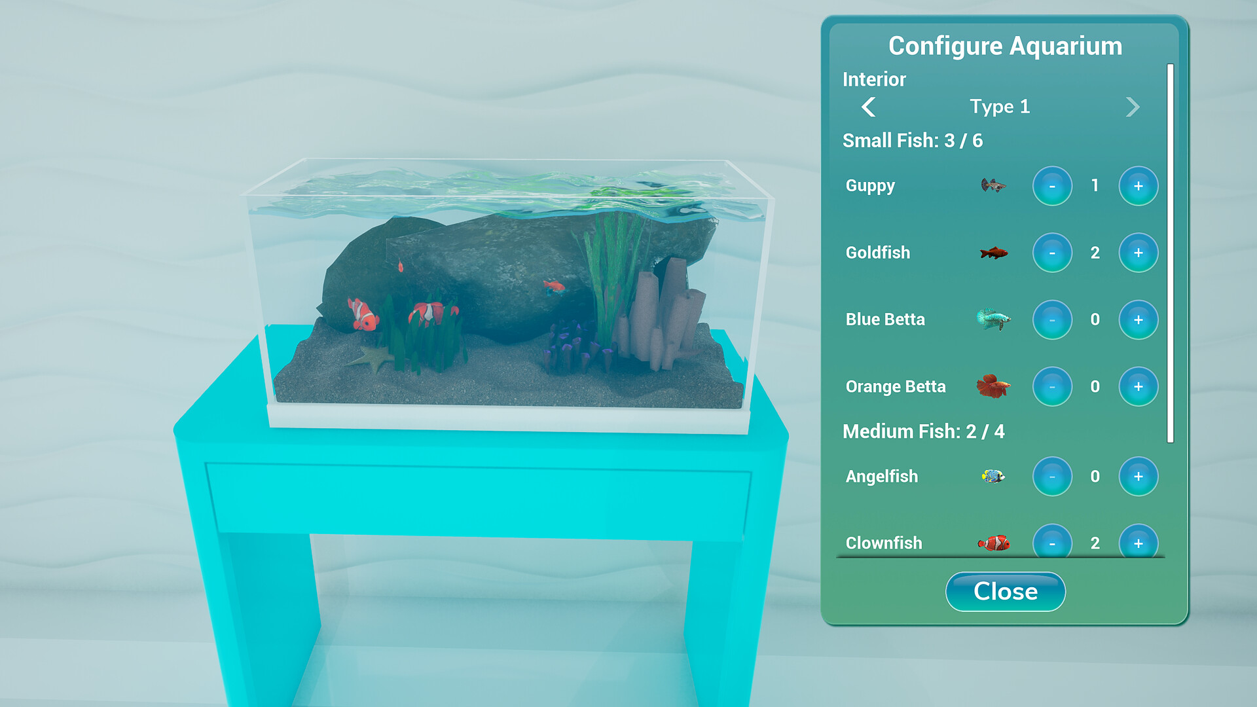Screen dimensions: 1257x707
Task: Click the minus button next to Goldfish
Action: coord(1052,253)
